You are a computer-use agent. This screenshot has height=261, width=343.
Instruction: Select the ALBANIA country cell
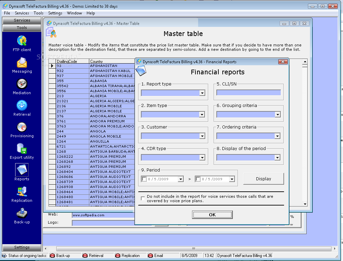tap(112, 81)
